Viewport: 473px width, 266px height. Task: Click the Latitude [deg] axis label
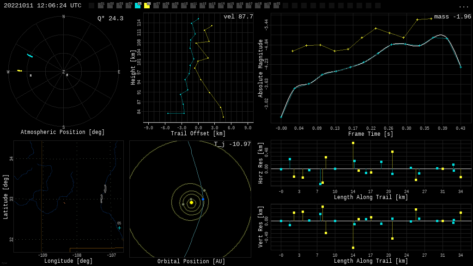click(x=6, y=197)
